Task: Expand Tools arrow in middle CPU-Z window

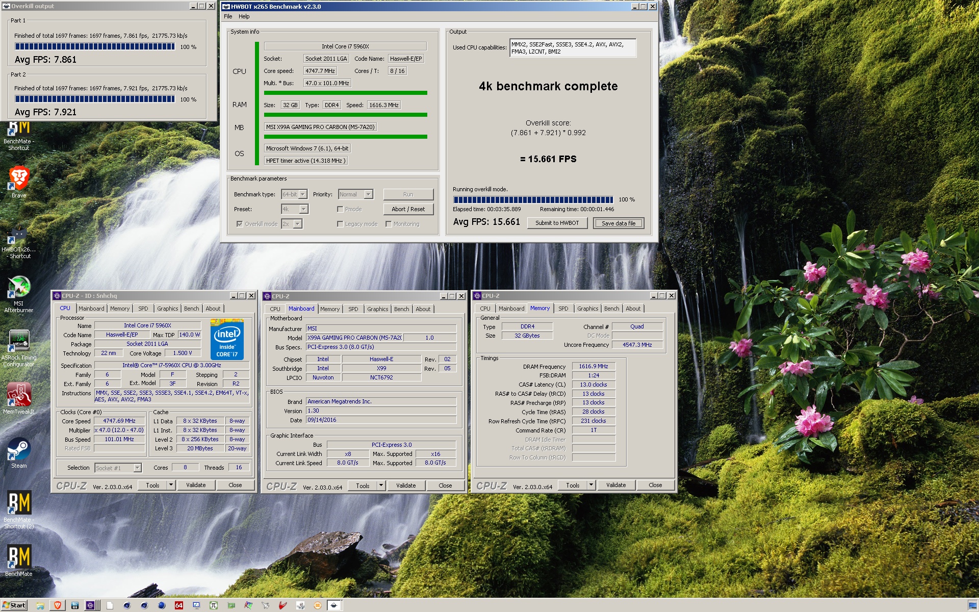Action: point(381,486)
